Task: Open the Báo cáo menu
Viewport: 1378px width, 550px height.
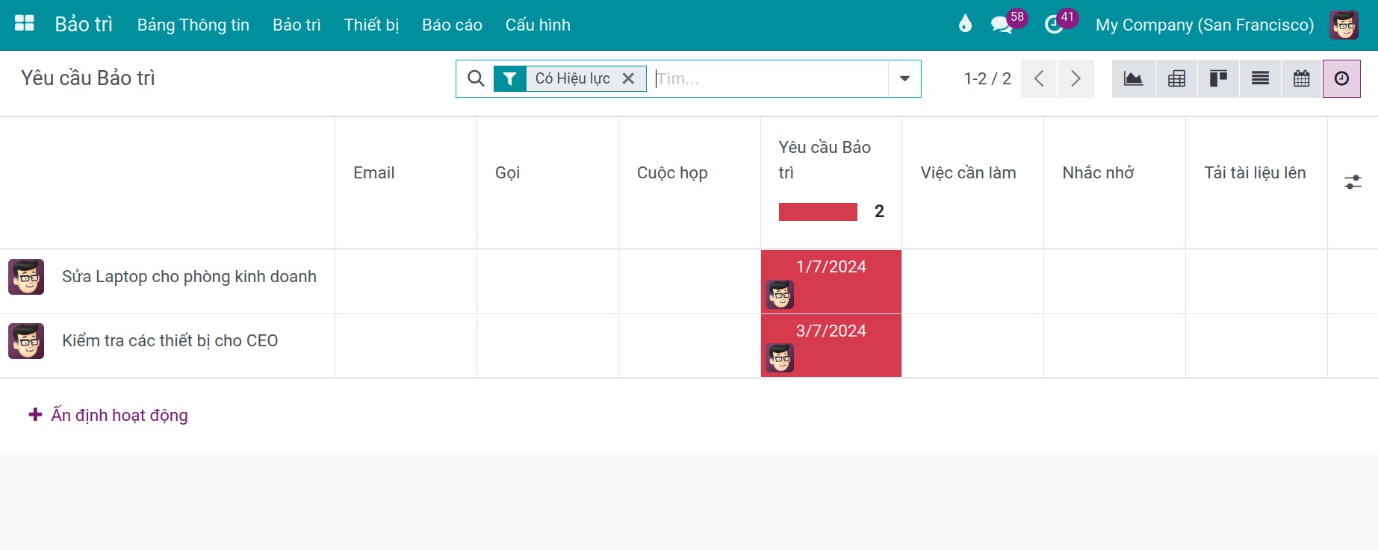Action: (x=452, y=25)
